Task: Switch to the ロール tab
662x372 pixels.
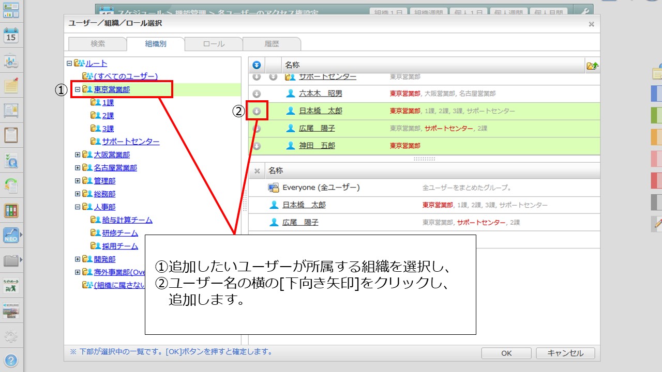Action: (x=214, y=44)
